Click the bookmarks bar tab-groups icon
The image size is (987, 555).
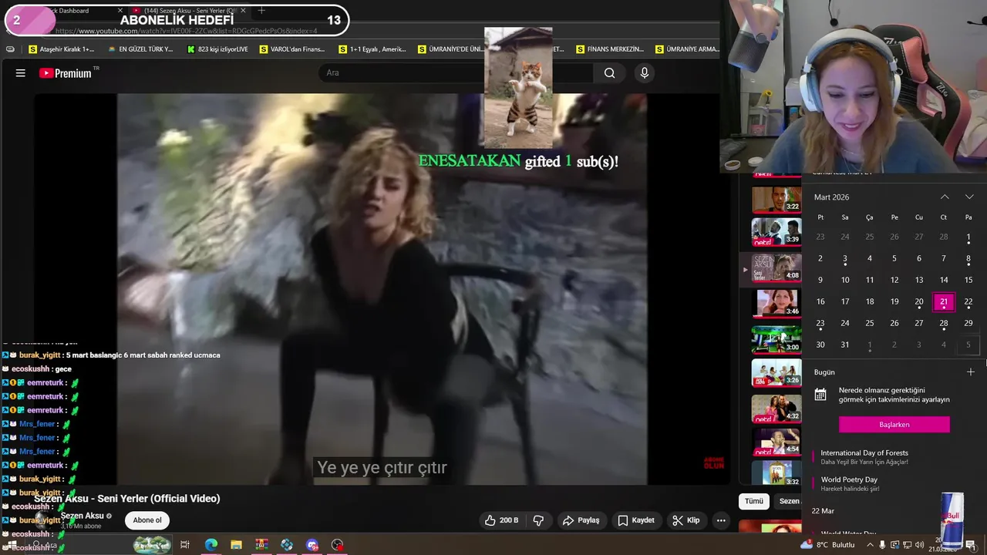pos(10,49)
